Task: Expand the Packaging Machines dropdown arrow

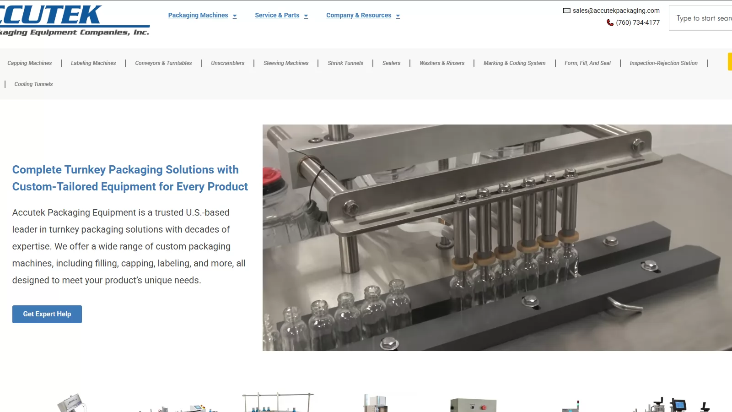Action: 235,16
